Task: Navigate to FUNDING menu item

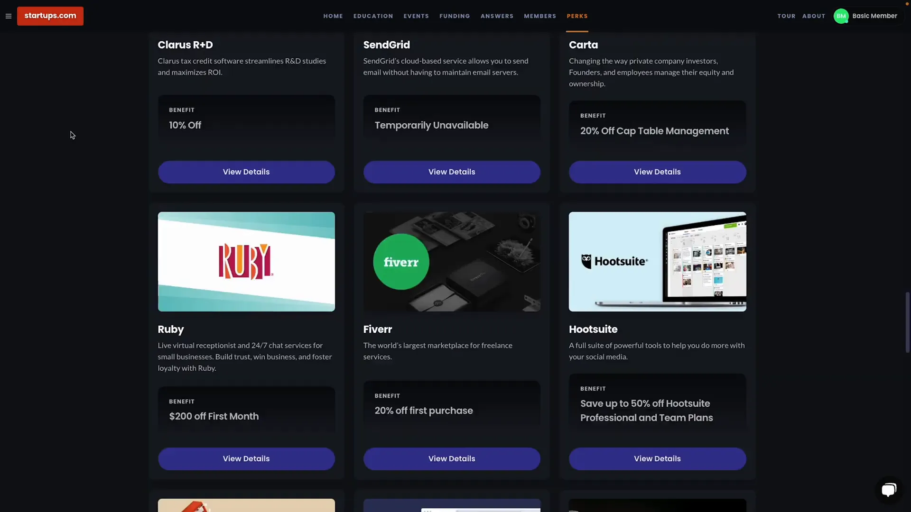Action: click(x=454, y=16)
